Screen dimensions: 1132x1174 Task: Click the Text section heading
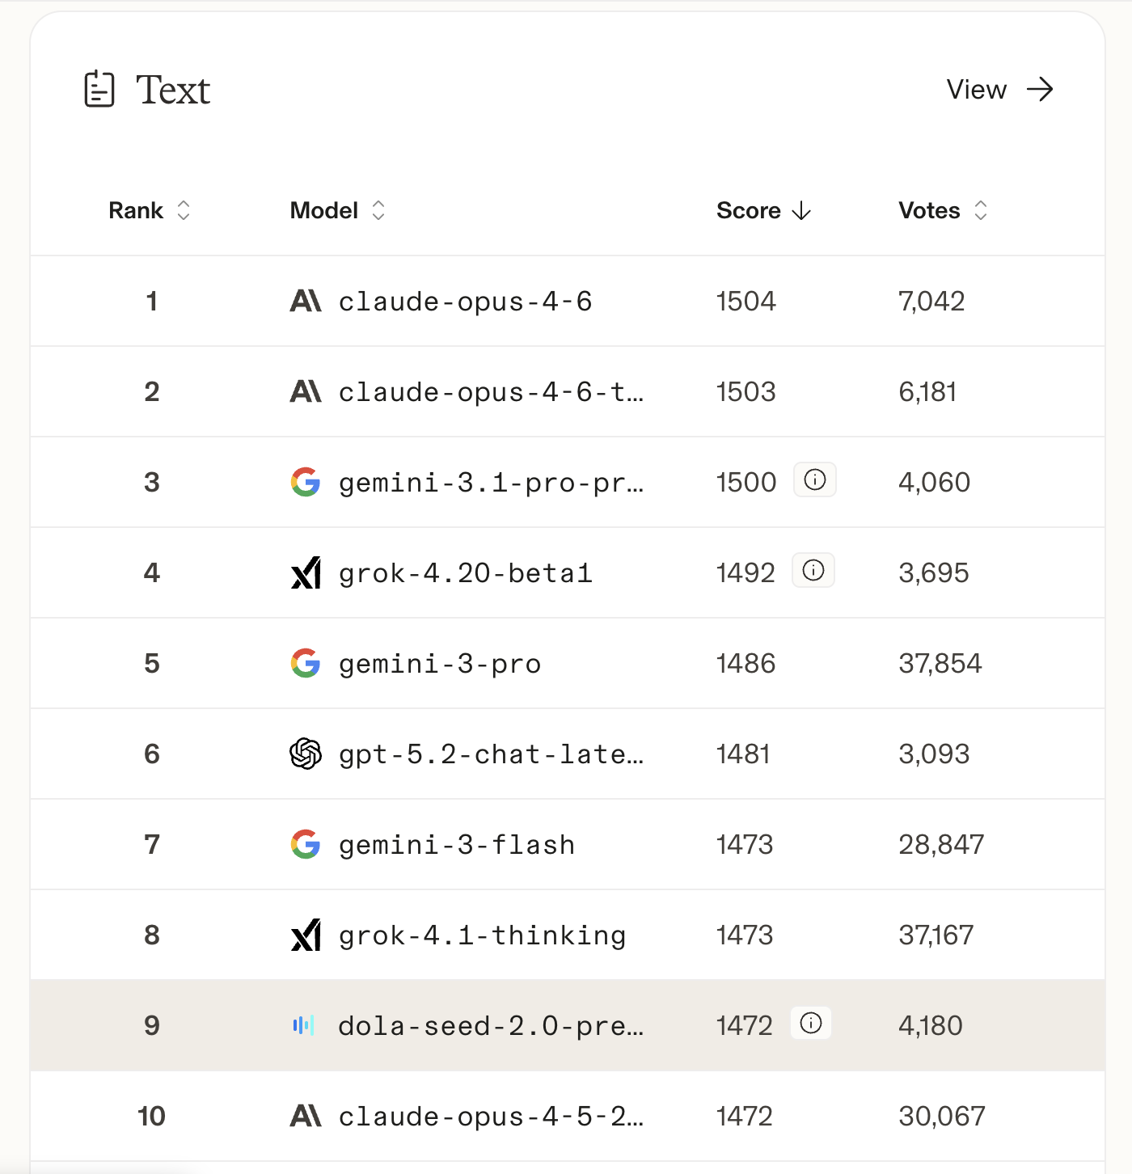[x=173, y=90]
